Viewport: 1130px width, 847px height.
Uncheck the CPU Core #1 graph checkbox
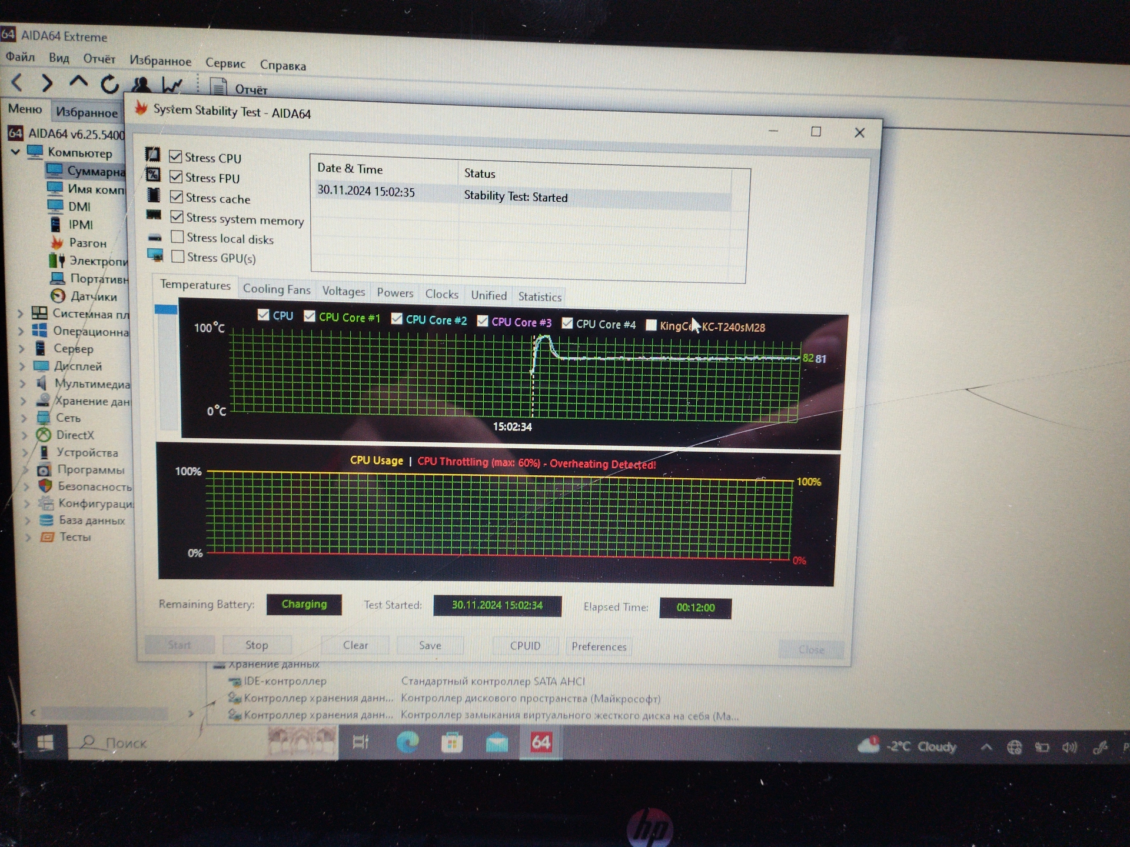[x=310, y=316]
